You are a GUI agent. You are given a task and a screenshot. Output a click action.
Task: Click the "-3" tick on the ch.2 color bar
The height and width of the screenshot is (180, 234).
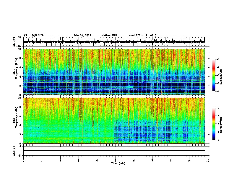coord(218,108)
